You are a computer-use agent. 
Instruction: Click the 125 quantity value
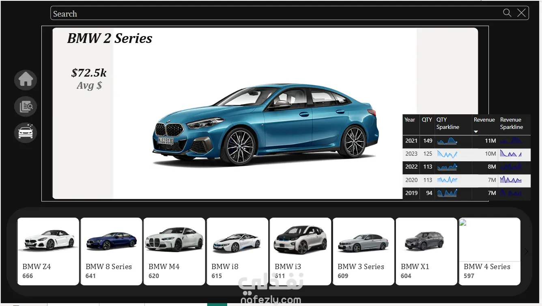tap(428, 154)
